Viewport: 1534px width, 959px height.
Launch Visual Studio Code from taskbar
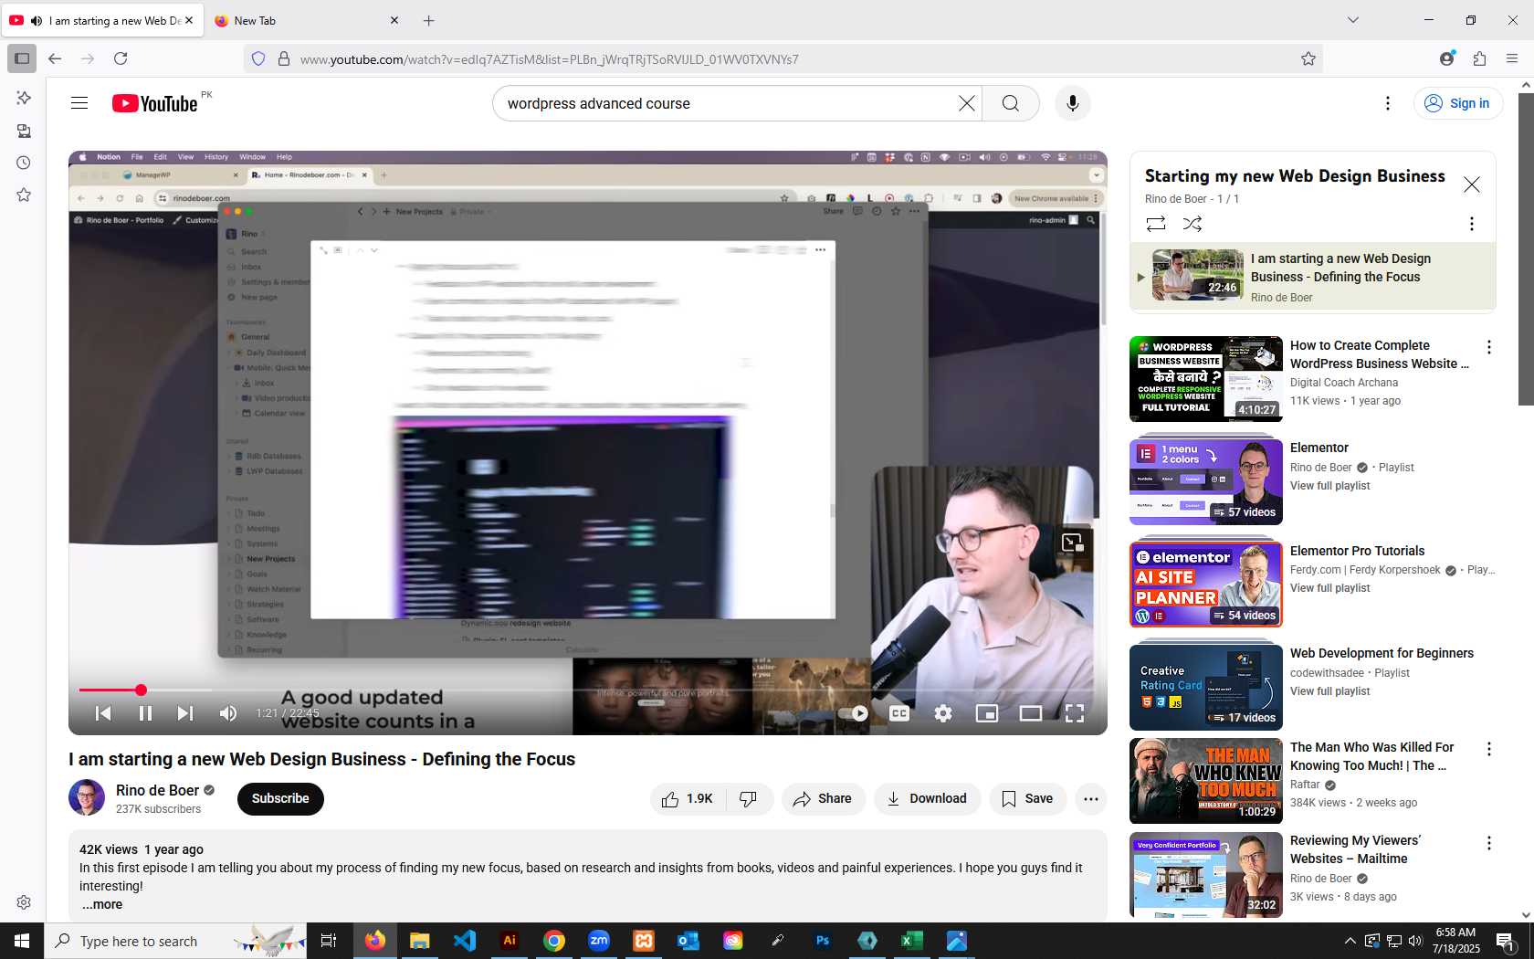tap(465, 941)
